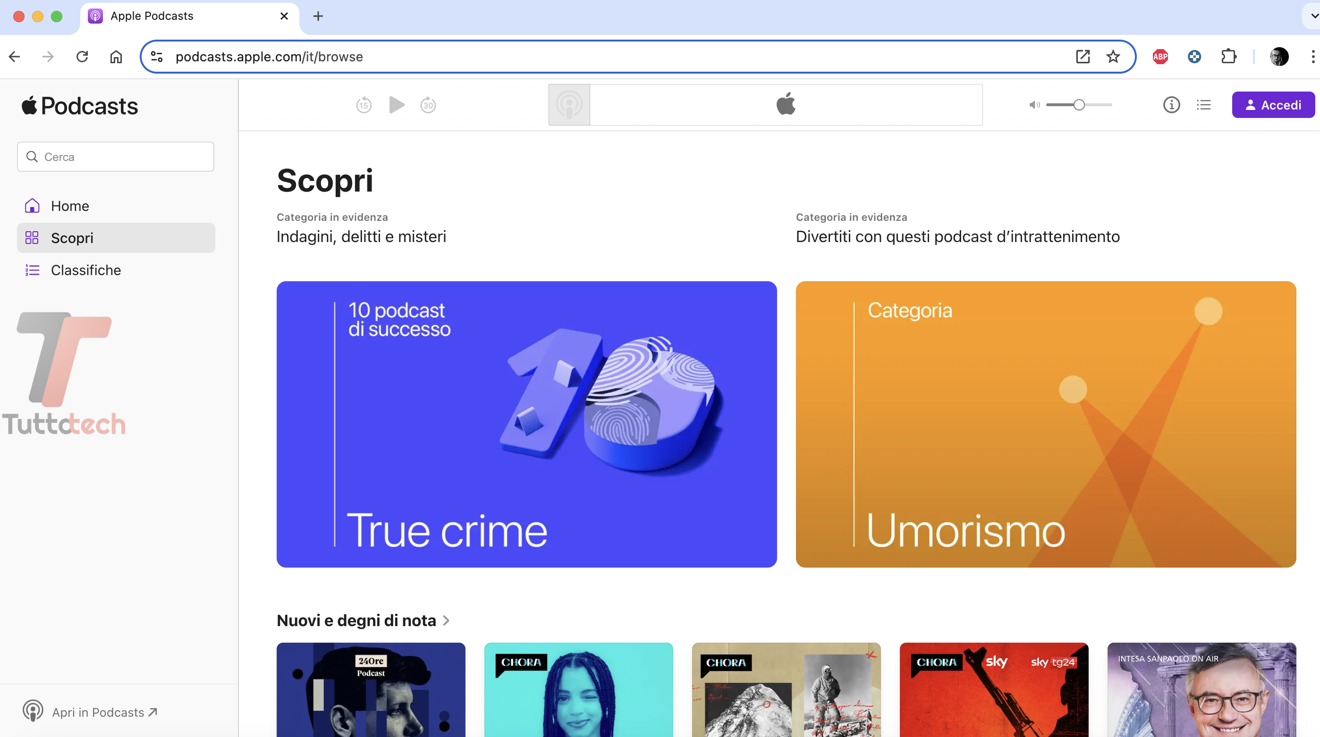The width and height of the screenshot is (1320, 737).
Task: Open the playback queue list icon
Action: coord(1204,105)
